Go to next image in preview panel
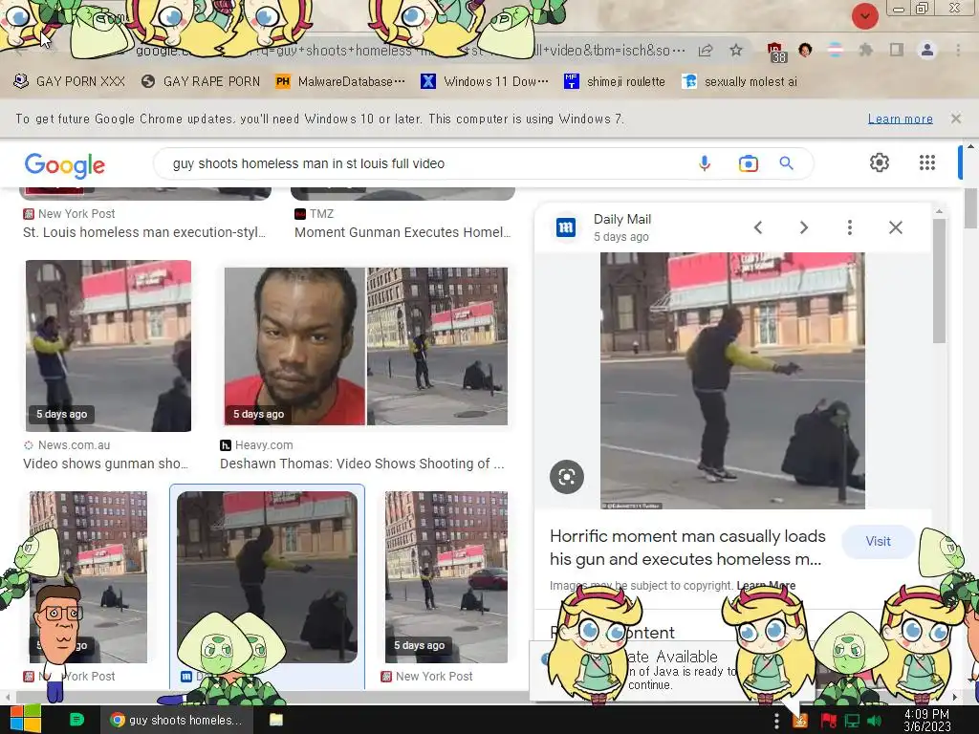 (803, 227)
